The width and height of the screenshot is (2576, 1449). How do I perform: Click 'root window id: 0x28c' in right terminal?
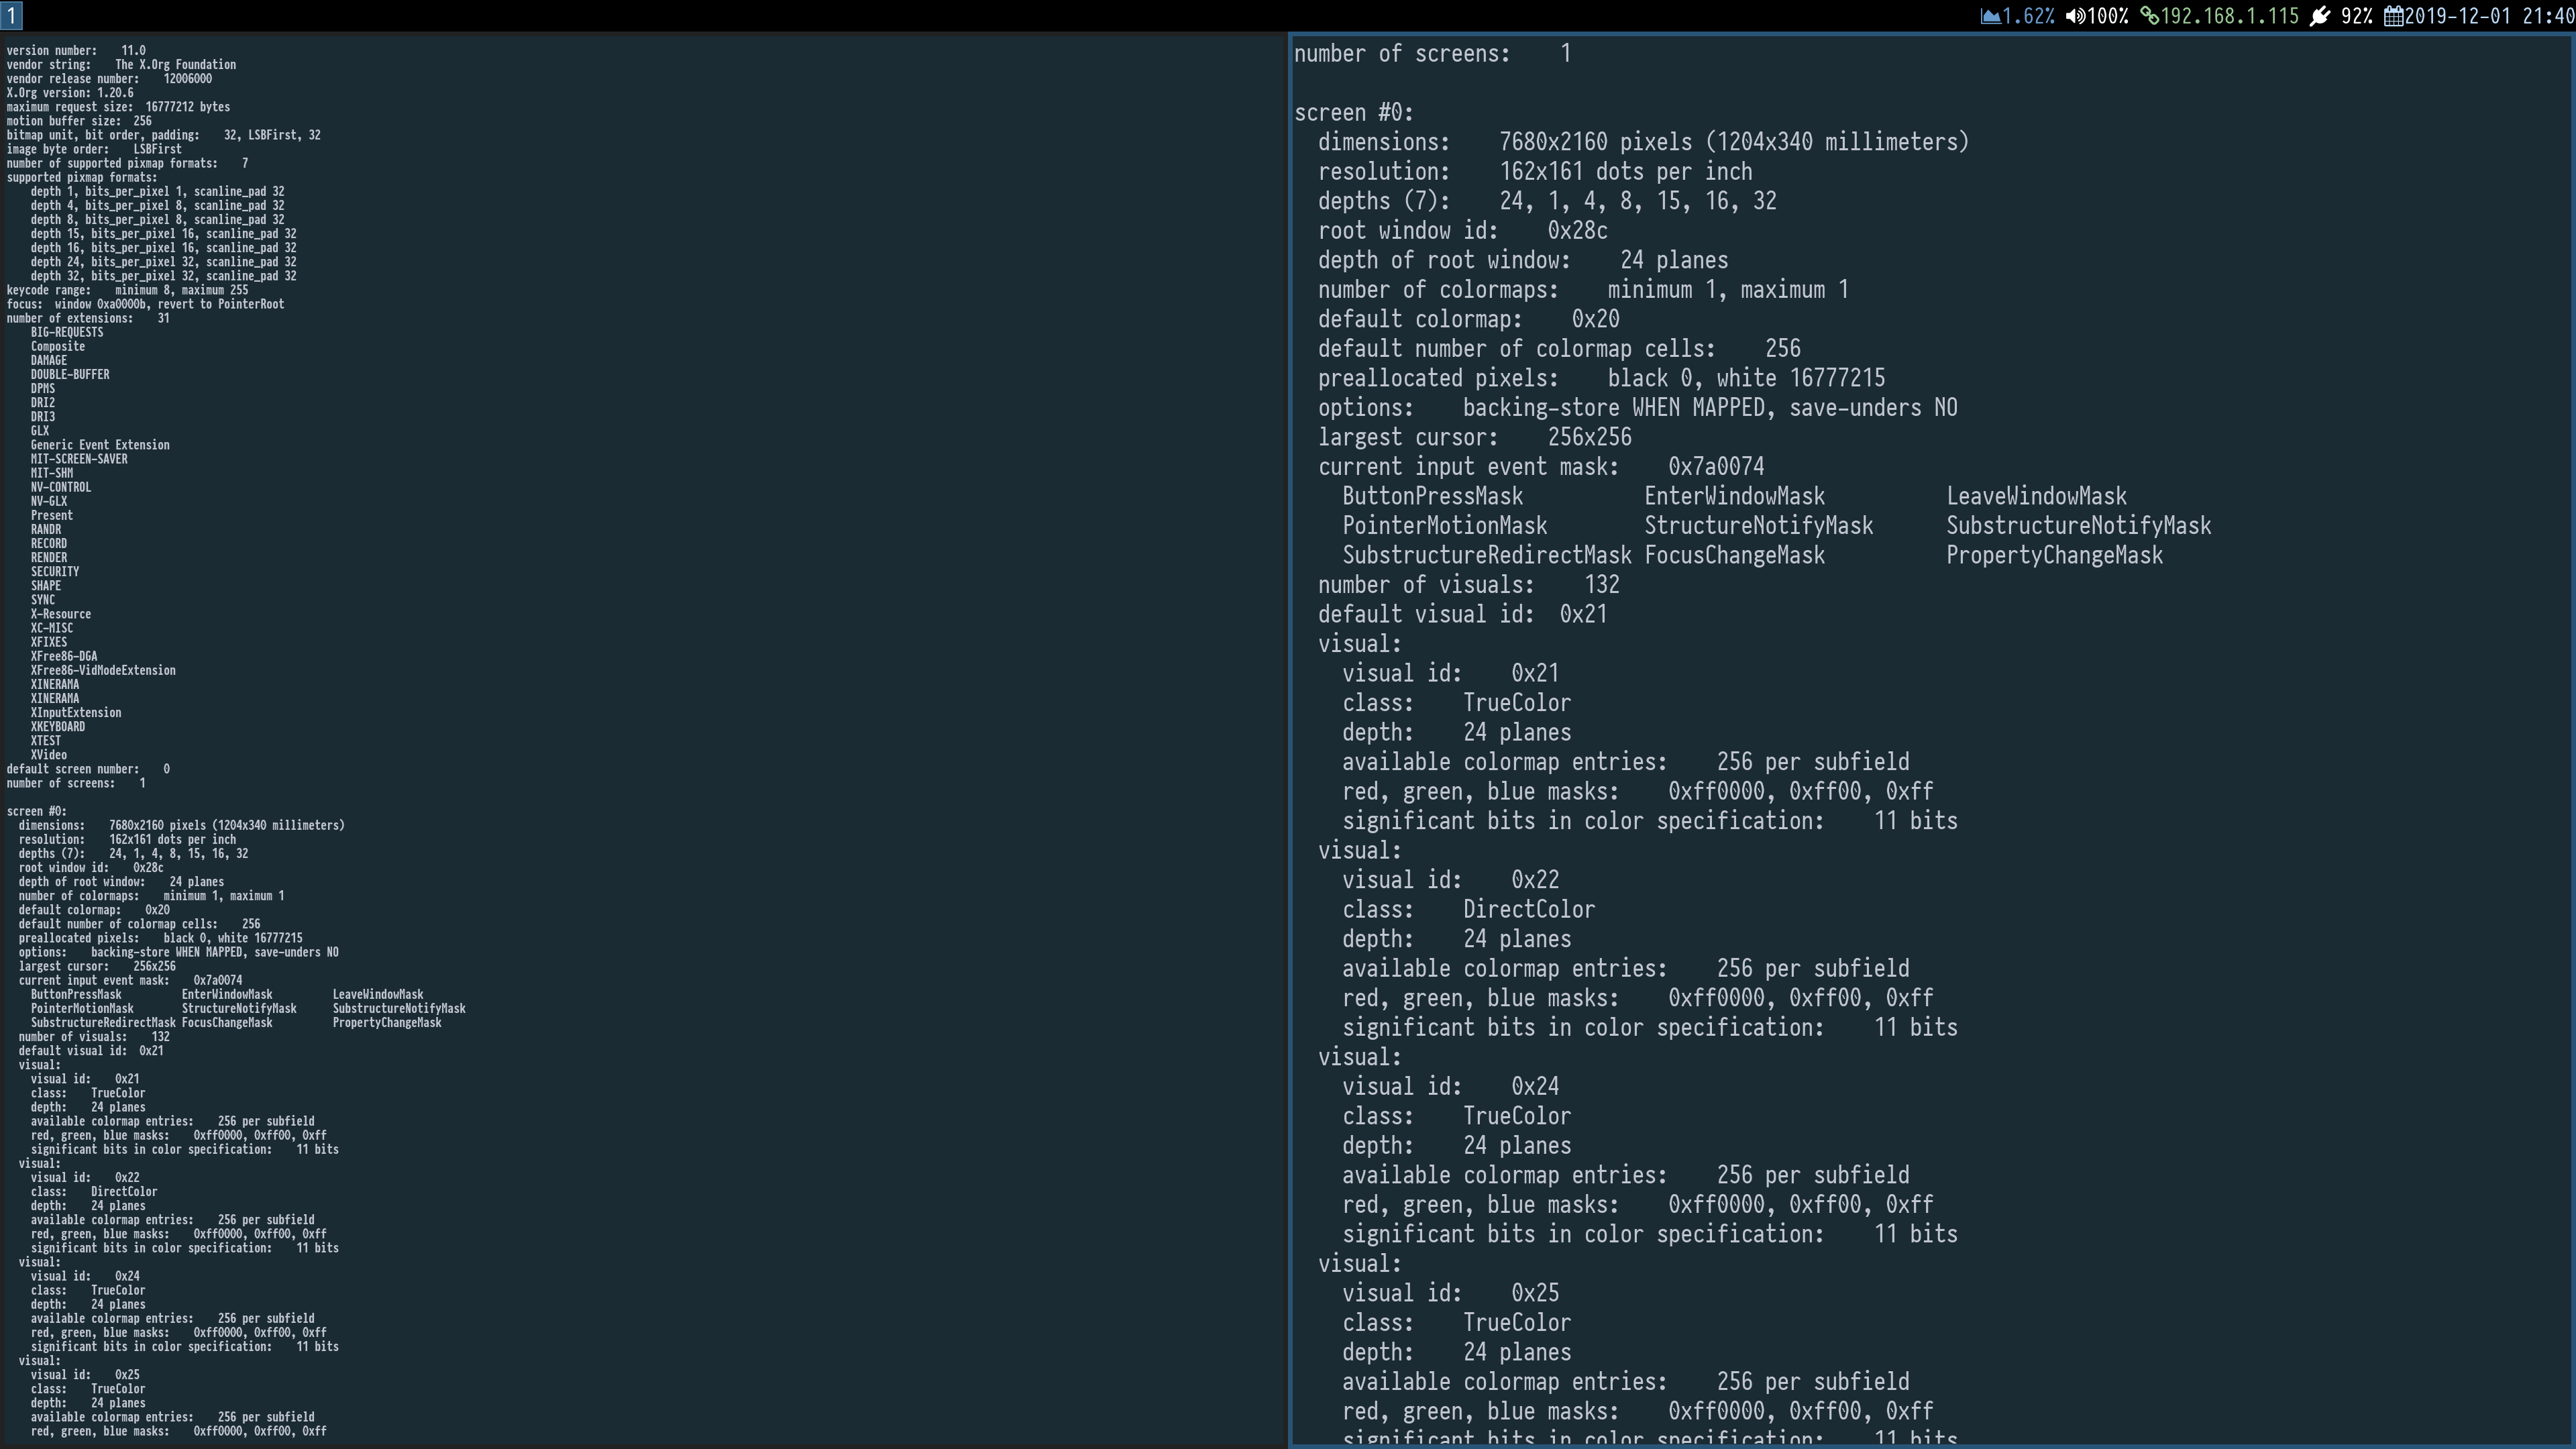pyautogui.click(x=1463, y=231)
